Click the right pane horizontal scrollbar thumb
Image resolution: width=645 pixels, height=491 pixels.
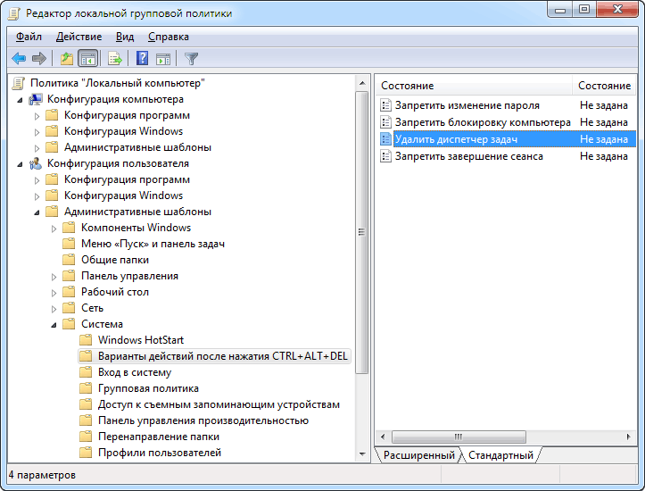click(x=459, y=437)
